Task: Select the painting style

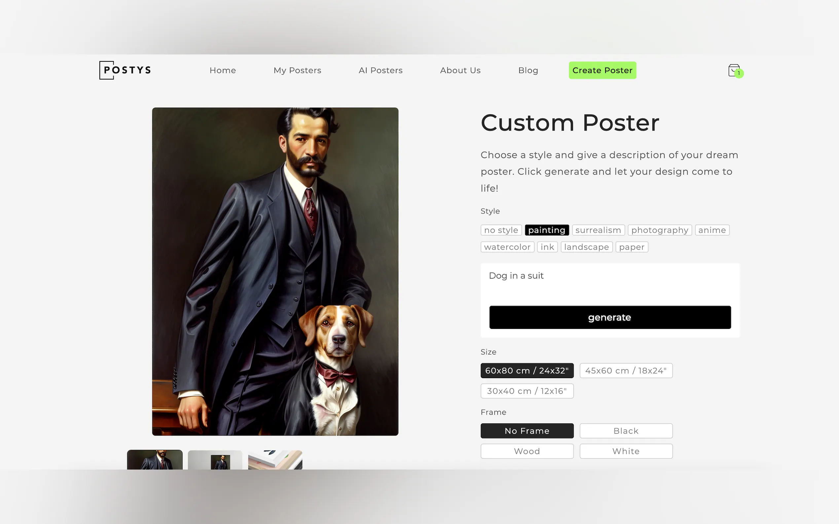Action: coord(547,230)
